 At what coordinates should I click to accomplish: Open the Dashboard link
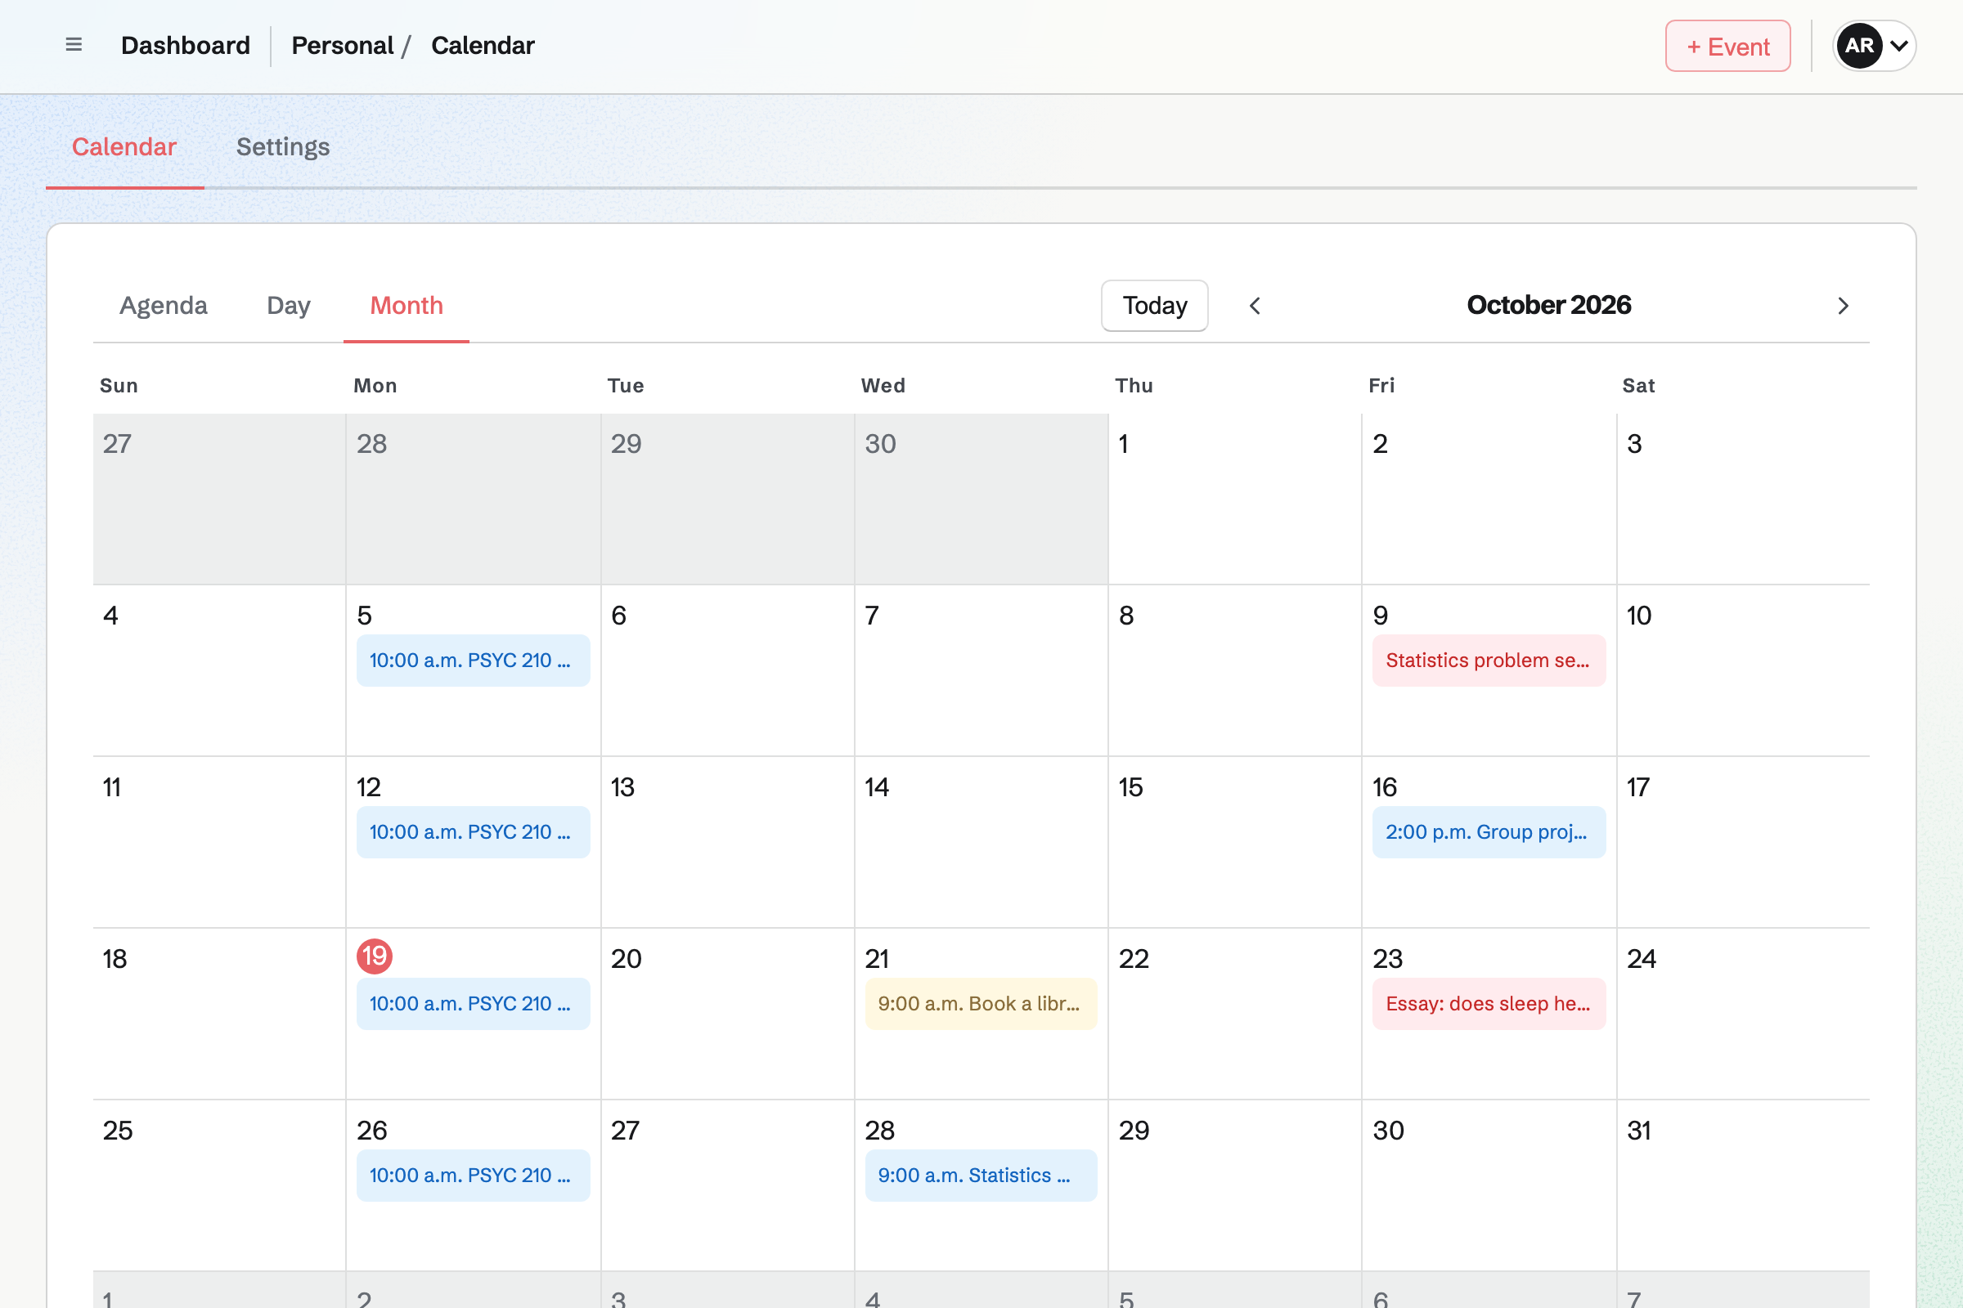(x=186, y=45)
